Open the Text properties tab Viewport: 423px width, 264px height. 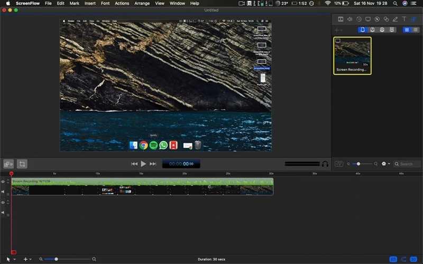click(404, 19)
